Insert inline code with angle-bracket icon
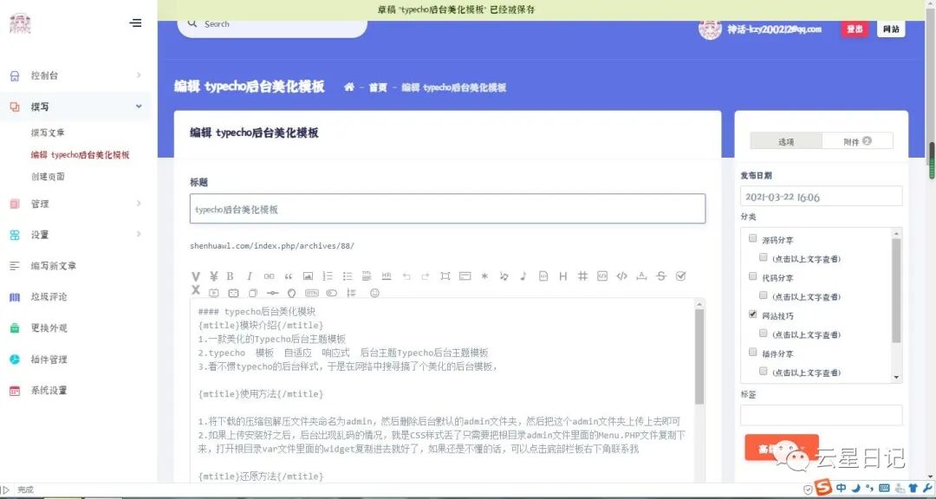This screenshot has height=499, width=936. click(622, 275)
